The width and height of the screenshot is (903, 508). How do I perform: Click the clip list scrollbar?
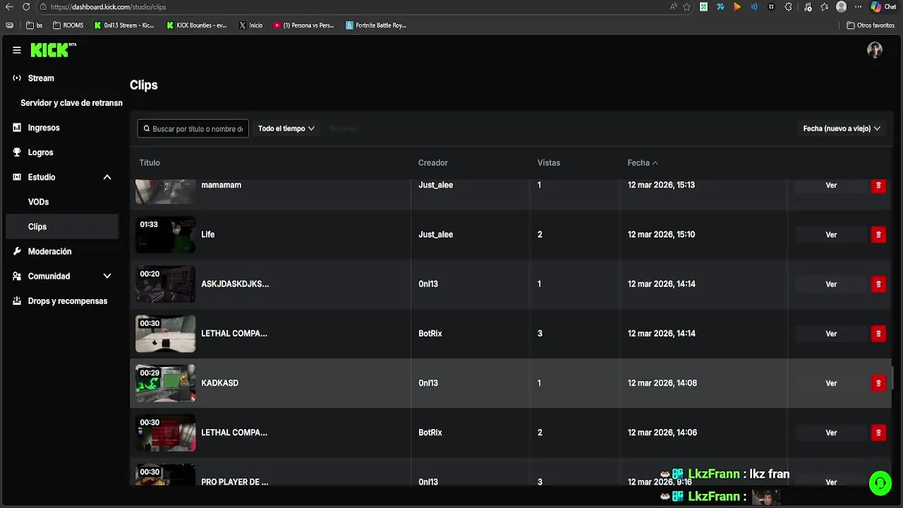coord(893,377)
